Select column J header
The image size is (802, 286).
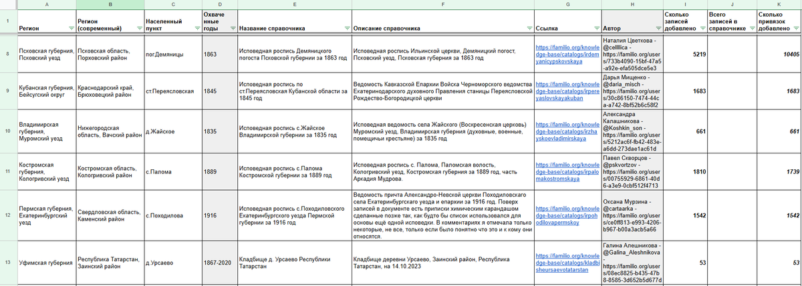point(732,4)
